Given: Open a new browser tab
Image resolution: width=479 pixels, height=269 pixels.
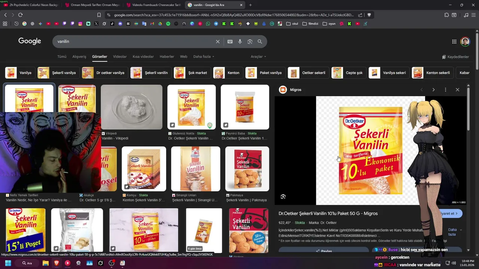Looking at the screenshot, I should click(x=250, y=5).
